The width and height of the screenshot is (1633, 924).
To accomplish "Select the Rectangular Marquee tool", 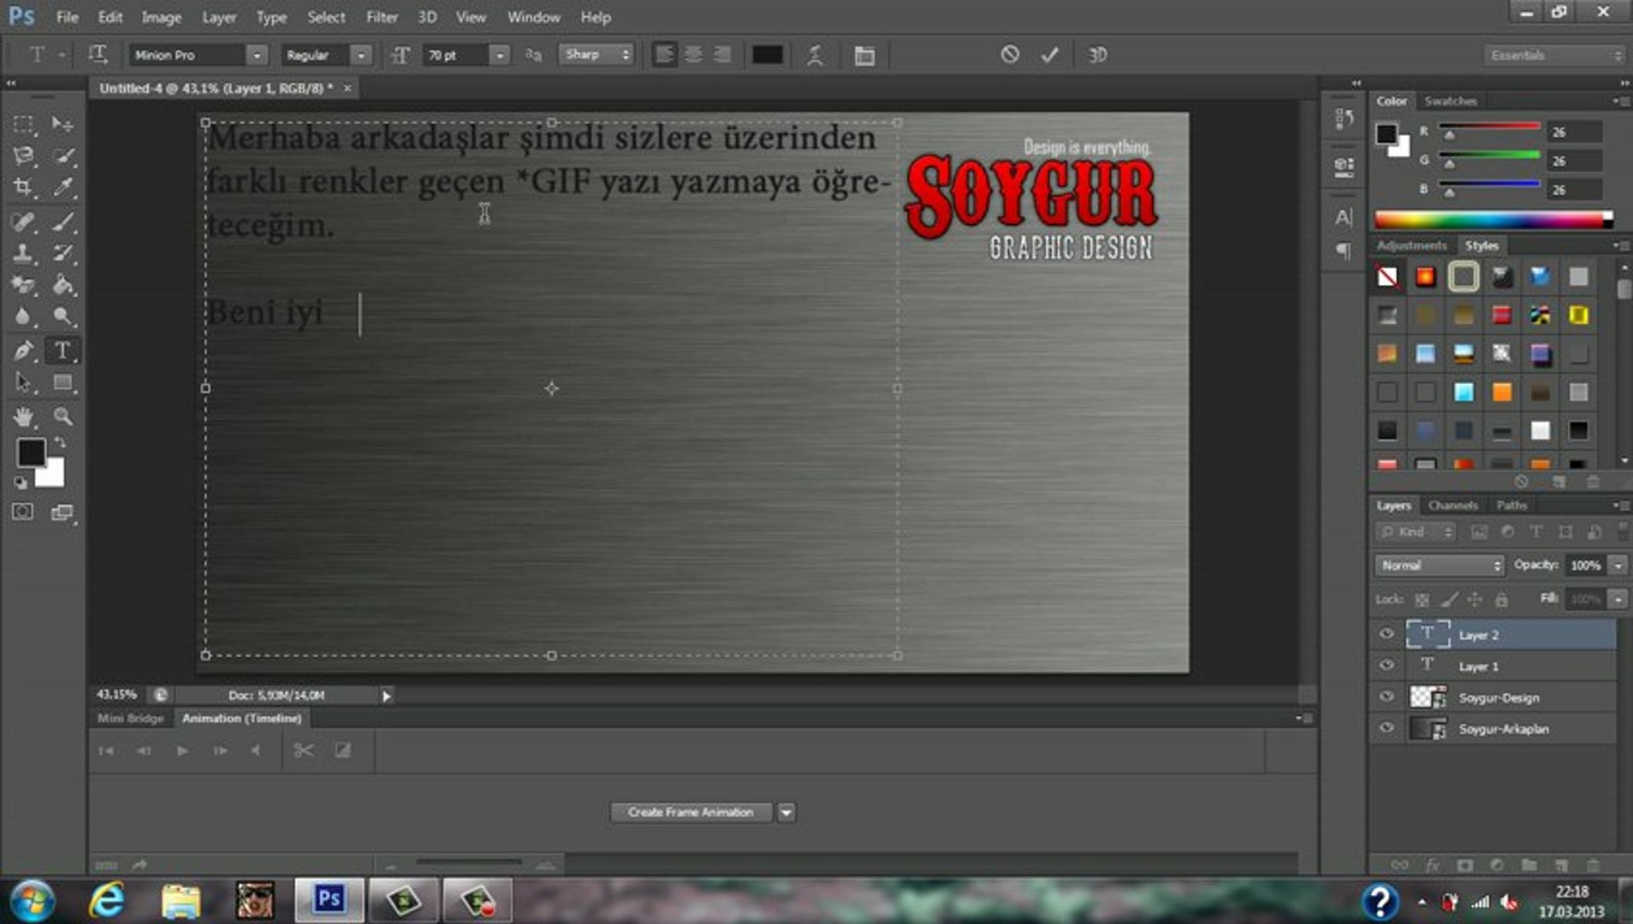I will tap(23, 124).
